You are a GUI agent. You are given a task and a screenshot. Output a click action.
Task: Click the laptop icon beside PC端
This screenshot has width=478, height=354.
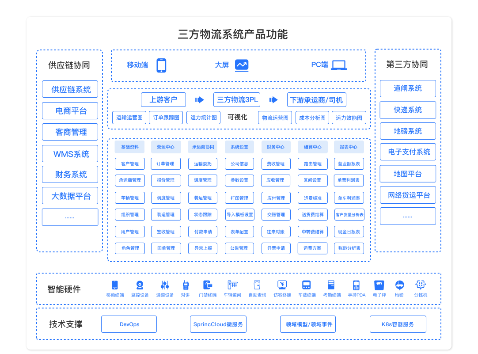click(x=339, y=65)
